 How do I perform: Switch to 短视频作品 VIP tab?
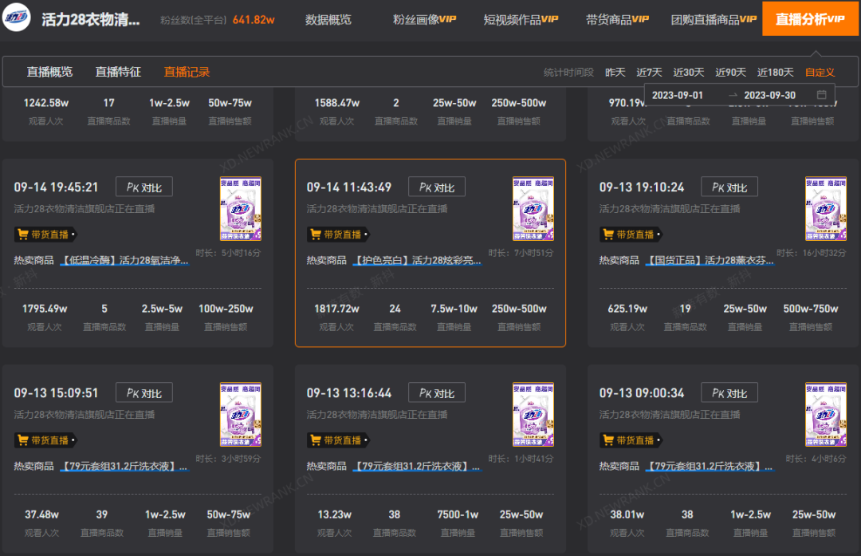click(x=521, y=20)
